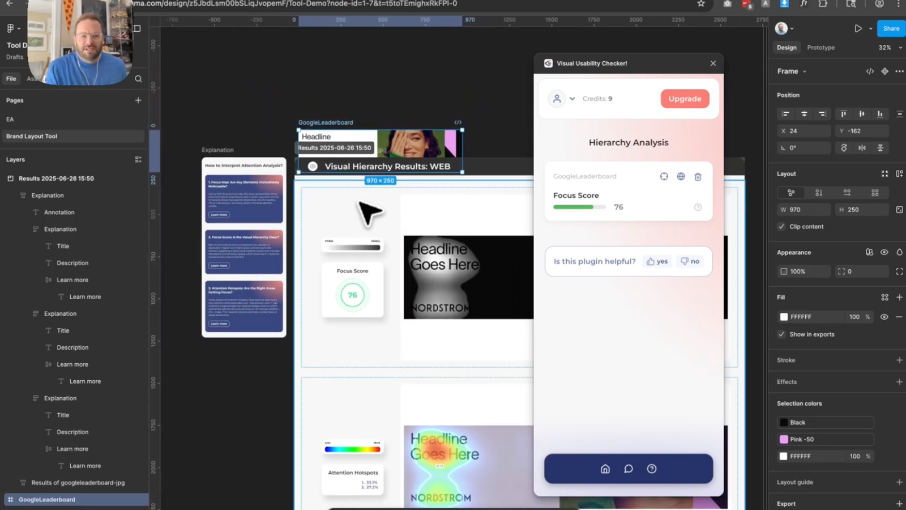Click the Y position field showing -162
The image size is (906, 510).
click(x=862, y=131)
